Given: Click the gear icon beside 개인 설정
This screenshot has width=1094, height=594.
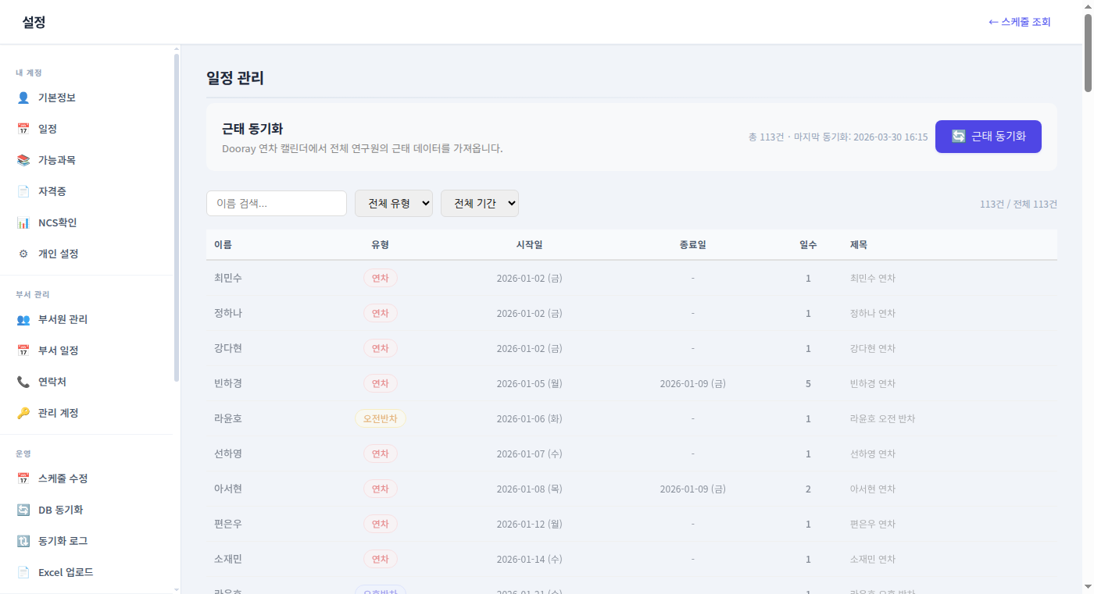Looking at the screenshot, I should tap(23, 254).
